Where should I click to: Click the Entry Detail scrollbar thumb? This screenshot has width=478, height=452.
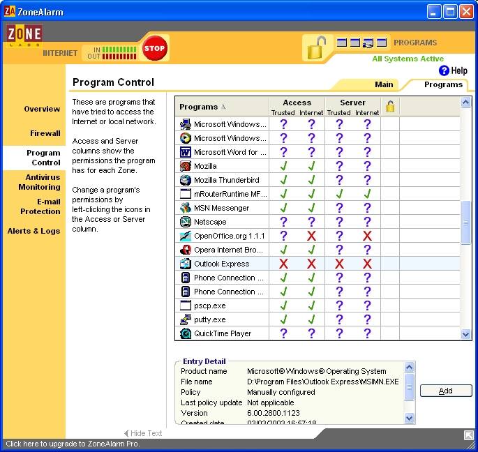click(409, 386)
